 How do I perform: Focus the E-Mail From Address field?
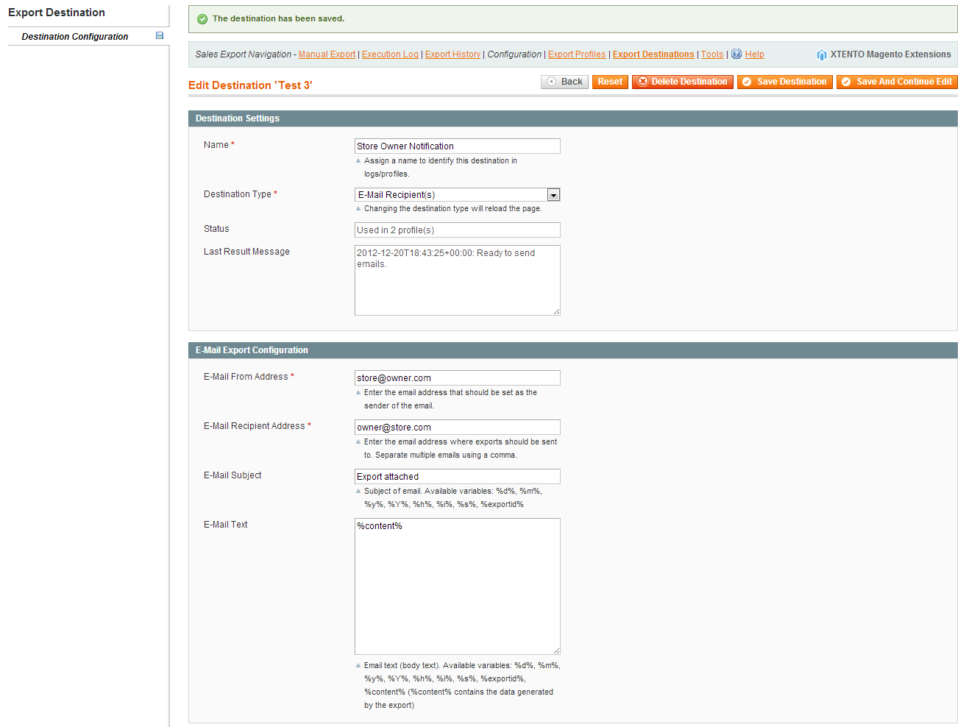coord(457,378)
